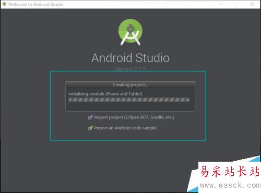The image size is (261, 193).
Task: Click the 'Creating project...' dialog title
Action: (x=130, y=85)
